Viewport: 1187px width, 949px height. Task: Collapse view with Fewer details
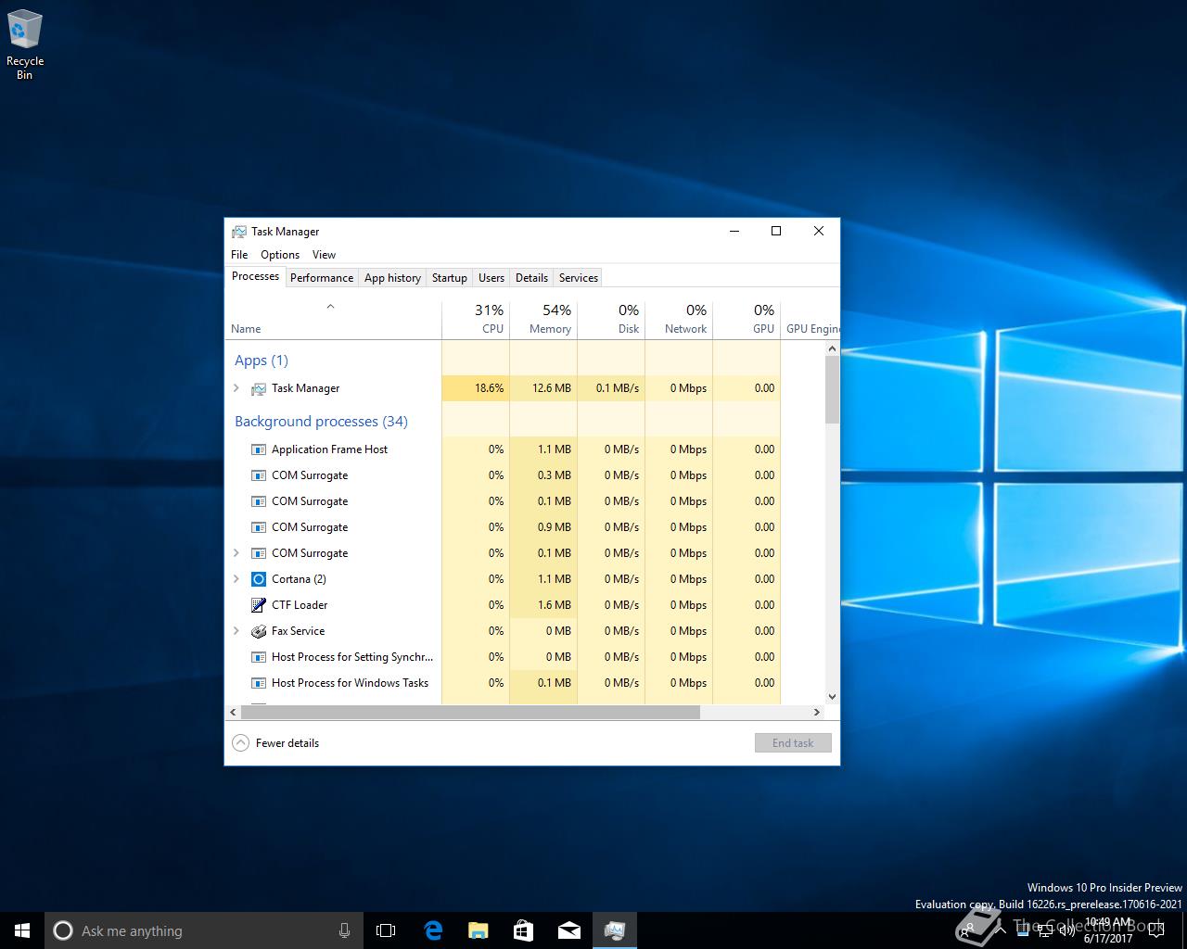click(276, 742)
